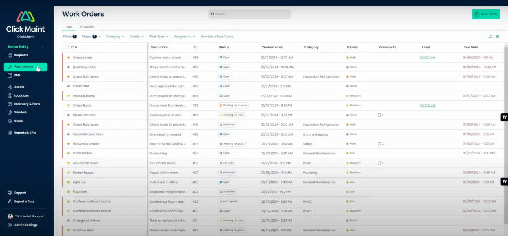Open the export icon above the work order list
This screenshot has width=508, height=236.
490,36
